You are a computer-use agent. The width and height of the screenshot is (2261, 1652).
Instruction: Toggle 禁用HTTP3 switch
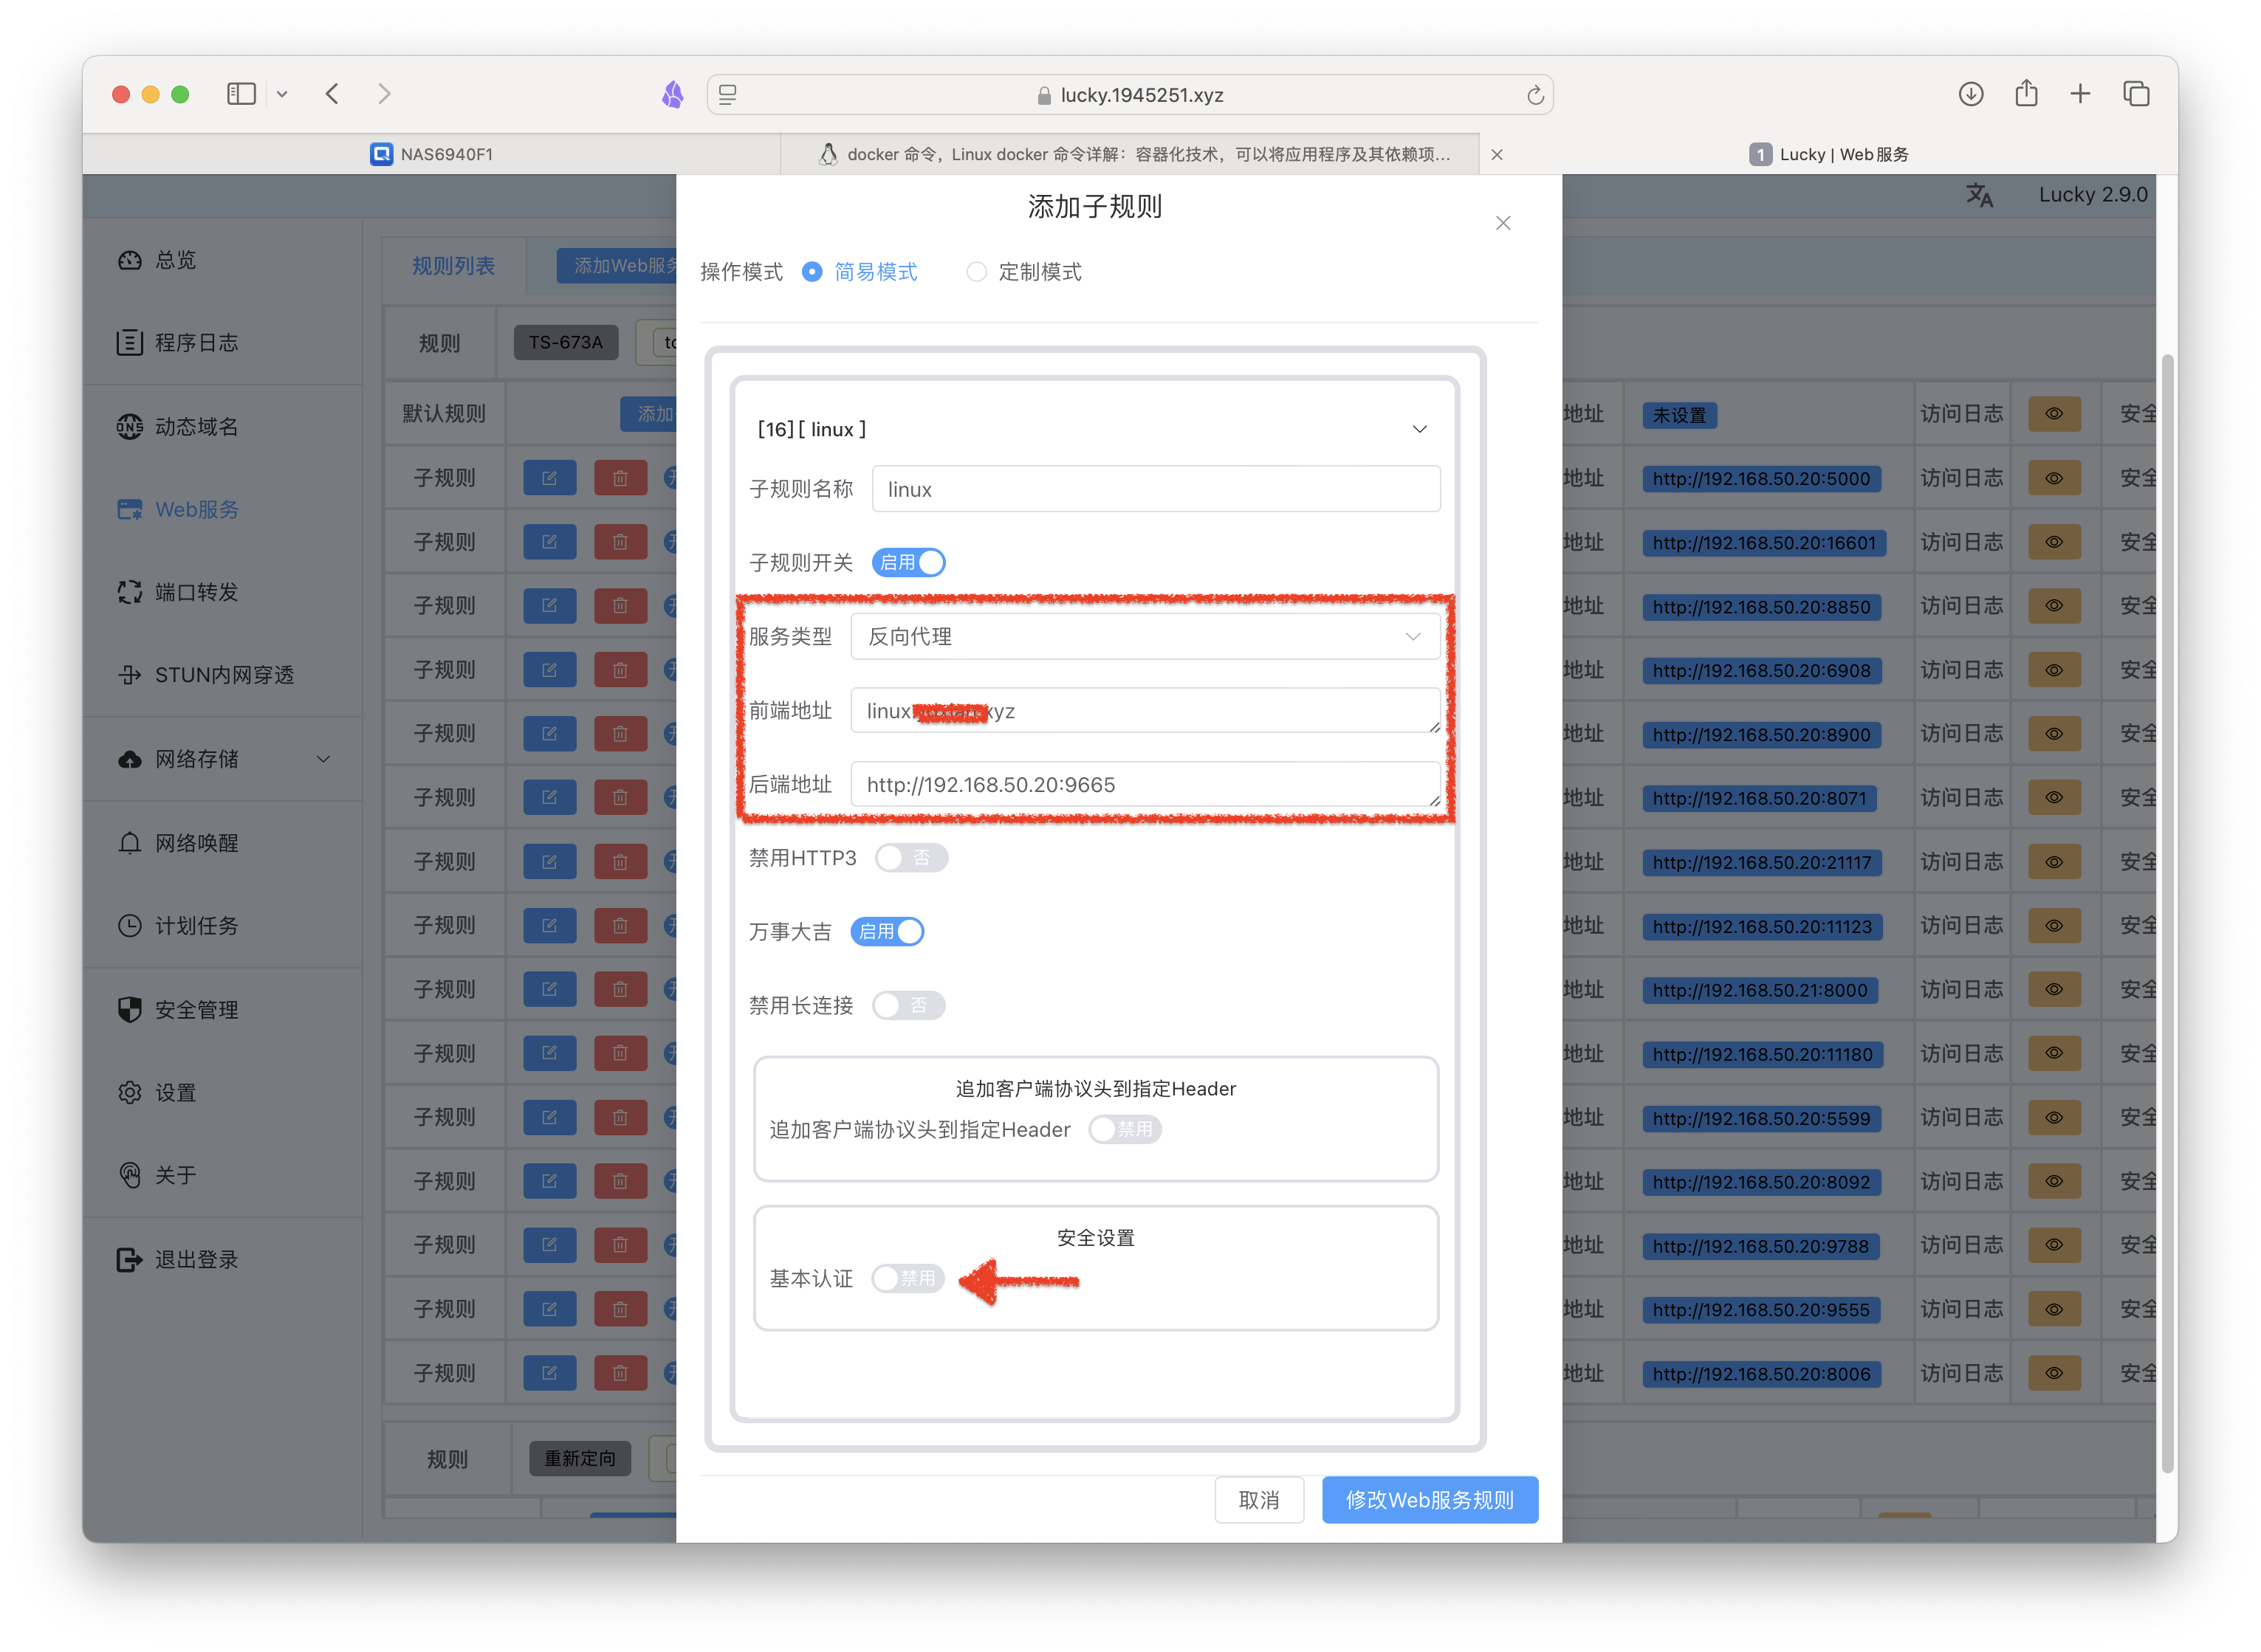coord(911,858)
